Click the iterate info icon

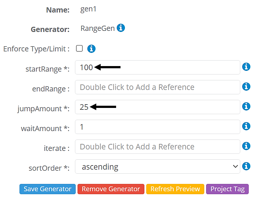247,146
